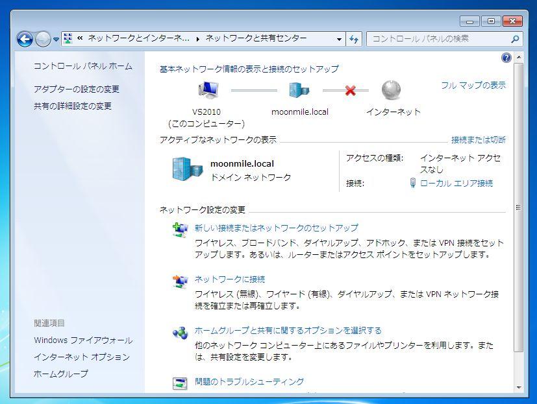Click the moonmile.local domain network icon in map

tap(299, 90)
